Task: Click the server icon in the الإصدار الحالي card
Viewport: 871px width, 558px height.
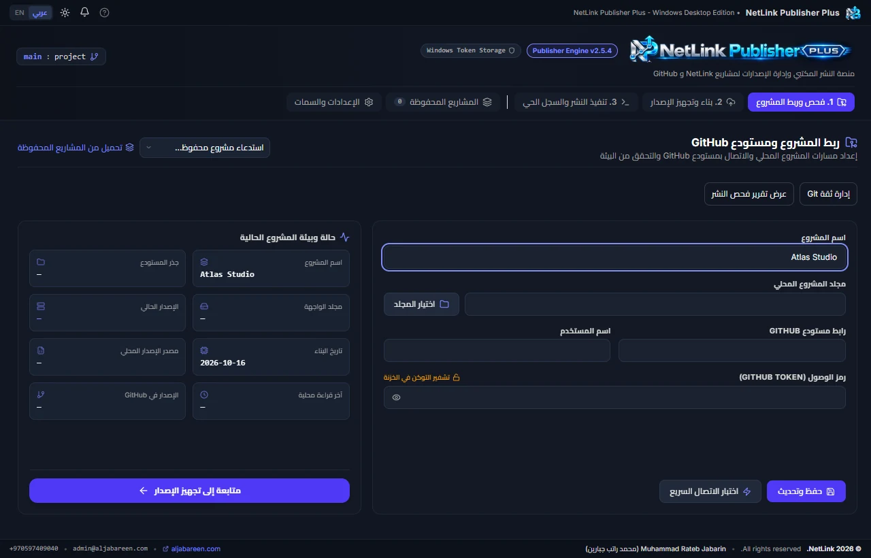Action: coord(40,306)
